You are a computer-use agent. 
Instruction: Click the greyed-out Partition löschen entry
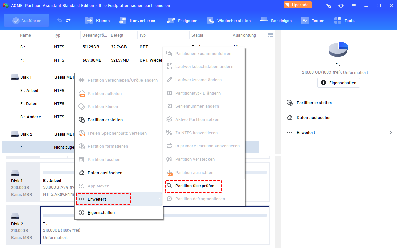(119, 160)
